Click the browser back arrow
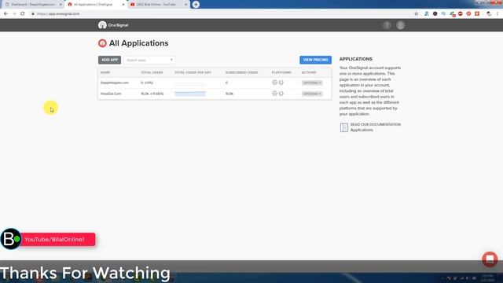 [x=6, y=14]
